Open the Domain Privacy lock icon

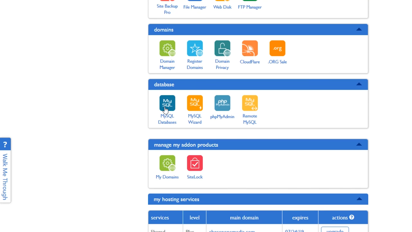222,48
